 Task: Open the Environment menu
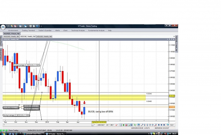(13, 30)
